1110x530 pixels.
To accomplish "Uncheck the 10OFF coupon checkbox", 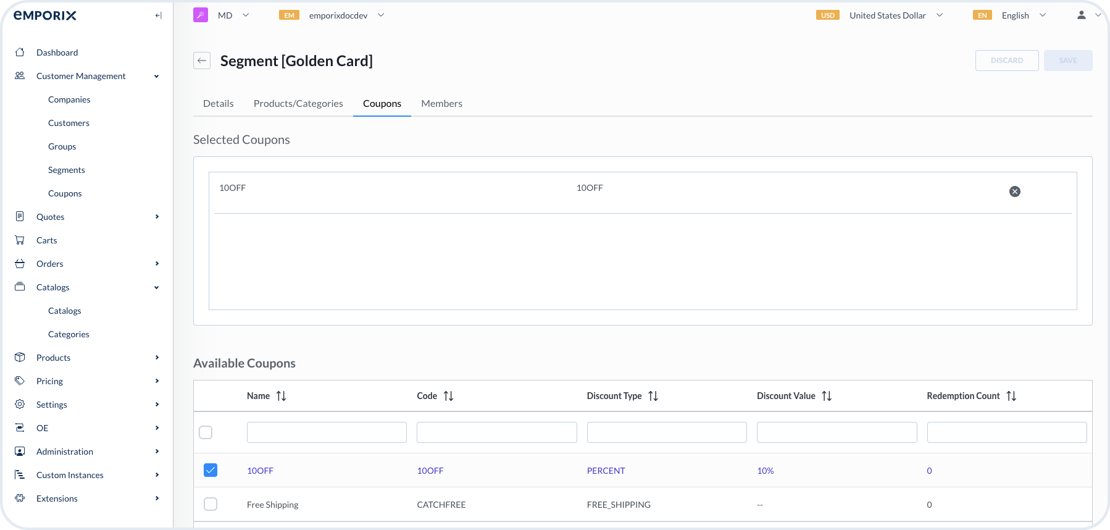I will click(211, 470).
